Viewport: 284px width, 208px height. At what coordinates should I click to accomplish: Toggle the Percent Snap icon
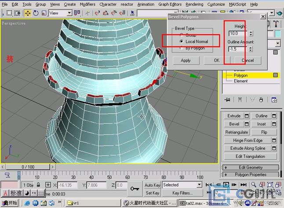tap(114, 13)
